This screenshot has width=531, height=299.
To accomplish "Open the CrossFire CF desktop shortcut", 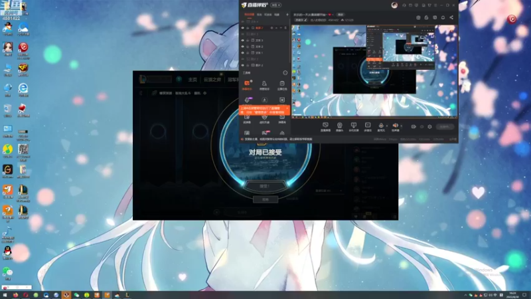I will 23,70.
